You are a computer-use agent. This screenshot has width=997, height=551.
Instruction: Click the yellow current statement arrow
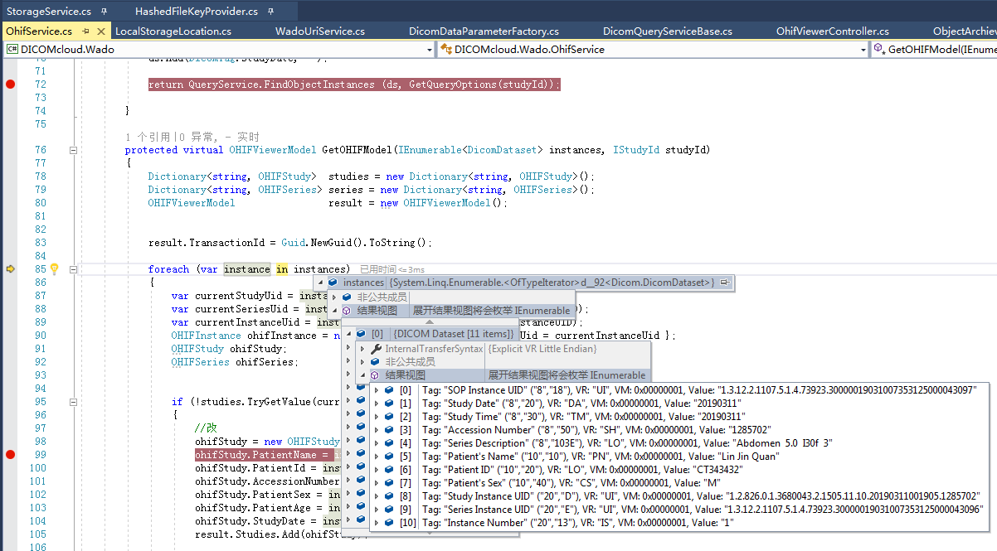pyautogui.click(x=11, y=269)
